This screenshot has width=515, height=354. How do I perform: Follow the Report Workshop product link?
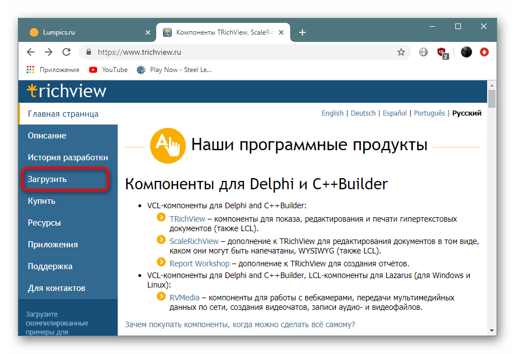(199, 264)
